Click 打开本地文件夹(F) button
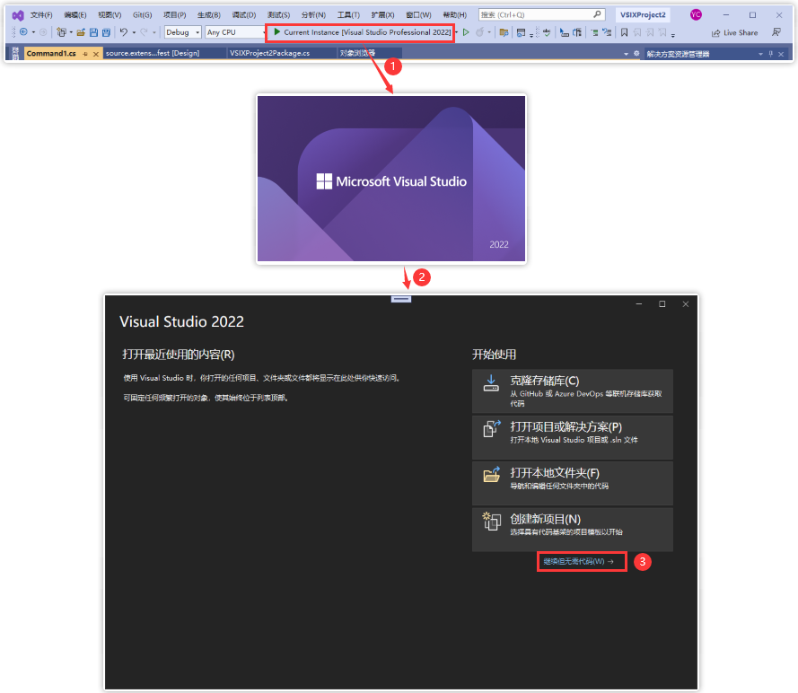The image size is (798, 693). [x=573, y=483]
